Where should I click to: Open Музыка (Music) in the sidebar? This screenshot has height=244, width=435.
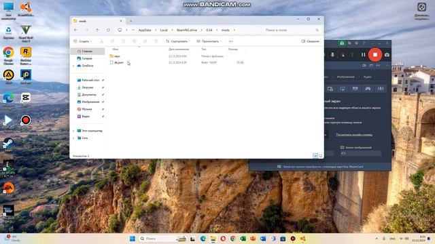pyautogui.click(x=88, y=109)
